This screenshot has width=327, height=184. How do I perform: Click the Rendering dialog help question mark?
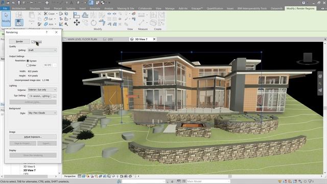(x=46, y=32)
